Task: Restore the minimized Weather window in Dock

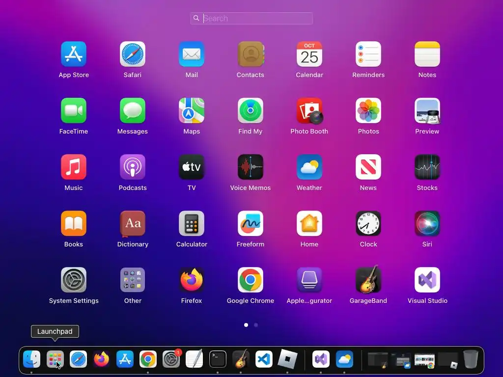Action: pos(401,360)
